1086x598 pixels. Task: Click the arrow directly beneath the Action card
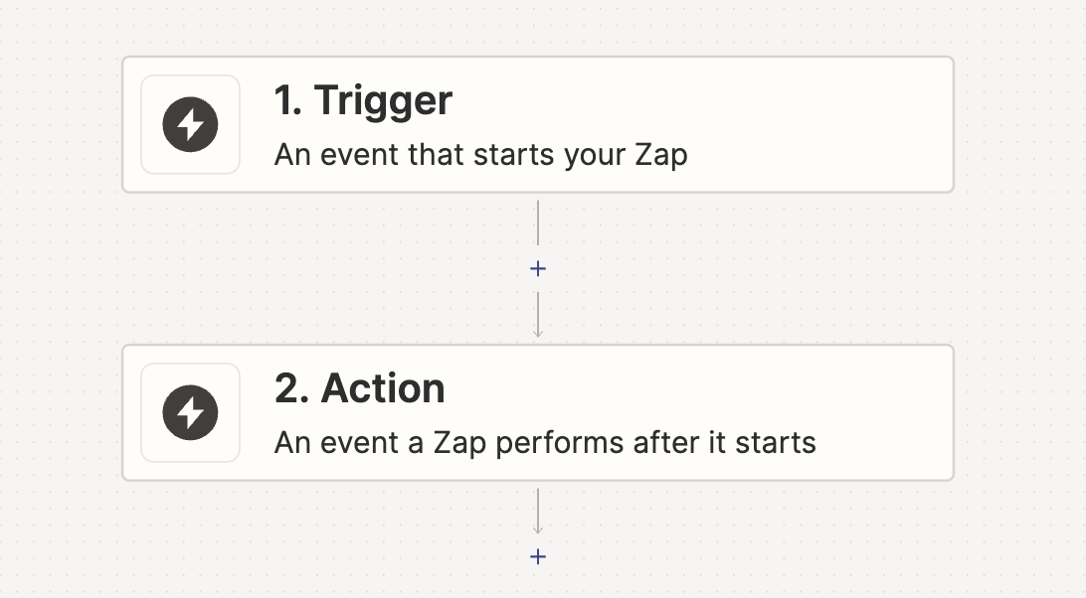click(x=538, y=513)
